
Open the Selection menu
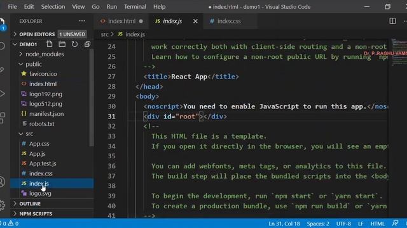pos(53,7)
